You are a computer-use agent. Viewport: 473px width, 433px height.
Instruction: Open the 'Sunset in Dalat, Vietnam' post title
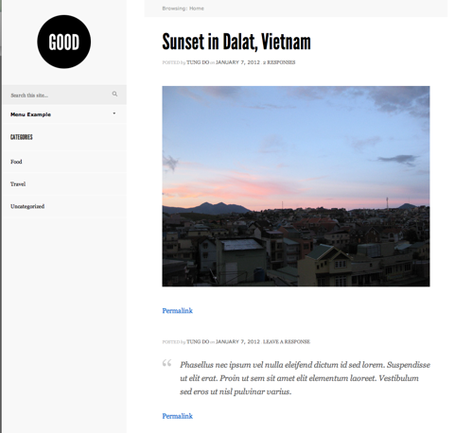coord(236,42)
